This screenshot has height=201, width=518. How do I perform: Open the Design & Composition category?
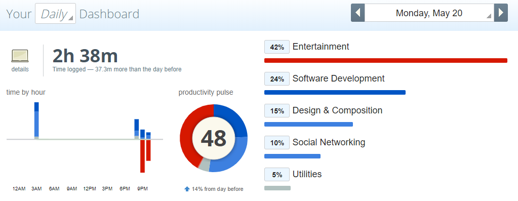click(x=337, y=110)
